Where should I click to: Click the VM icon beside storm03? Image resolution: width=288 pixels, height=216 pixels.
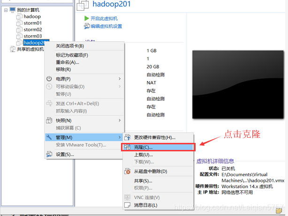coord(19,36)
